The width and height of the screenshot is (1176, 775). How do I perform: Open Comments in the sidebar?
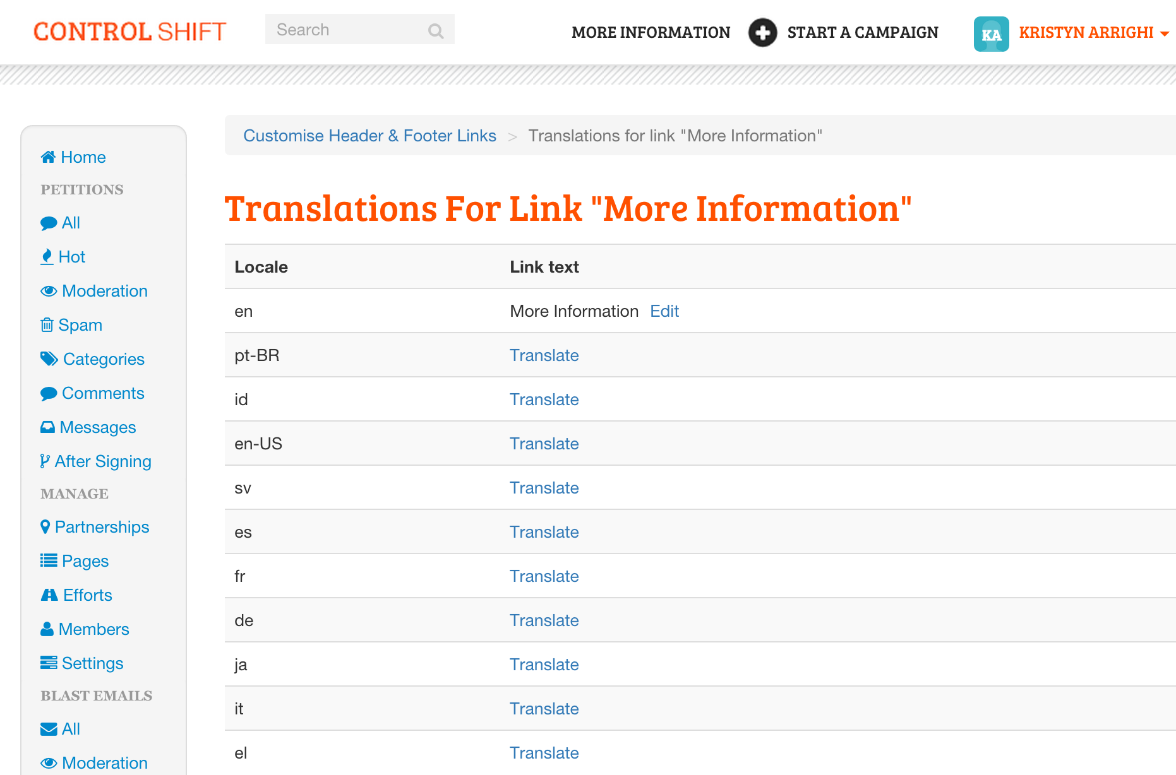tap(103, 393)
